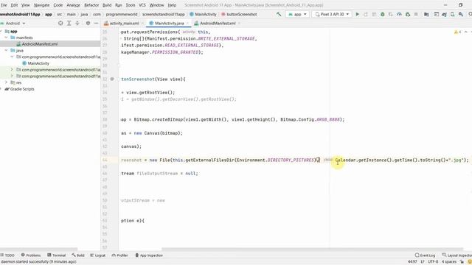This screenshot has width=472, height=265.
Task: Click Collapse All in Project panel
Action: (77, 23)
